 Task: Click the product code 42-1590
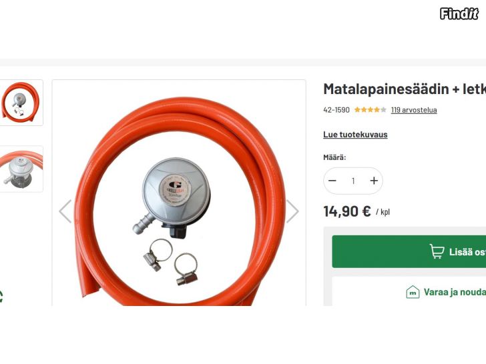tap(336, 110)
